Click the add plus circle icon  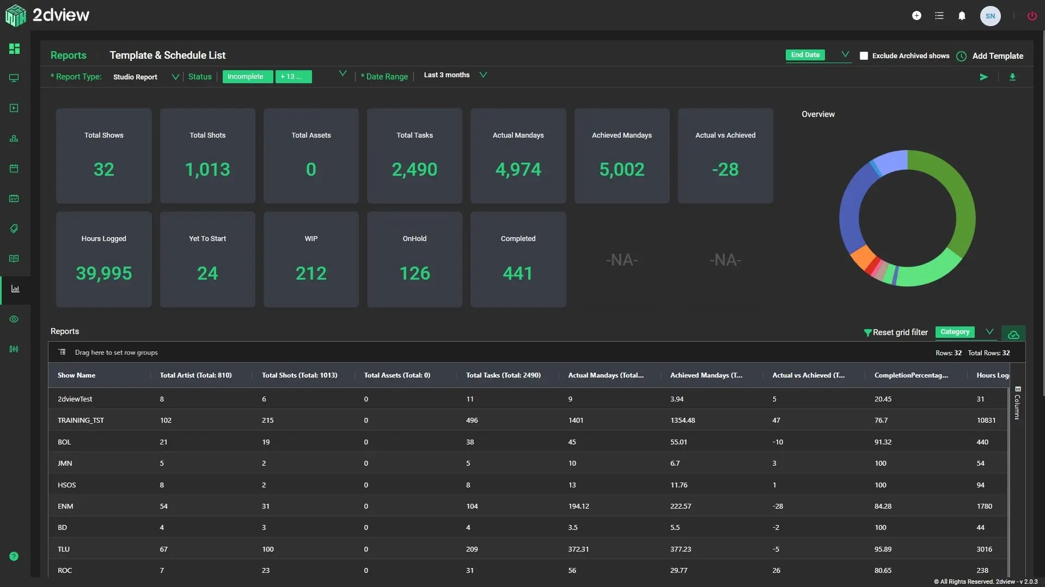click(916, 16)
